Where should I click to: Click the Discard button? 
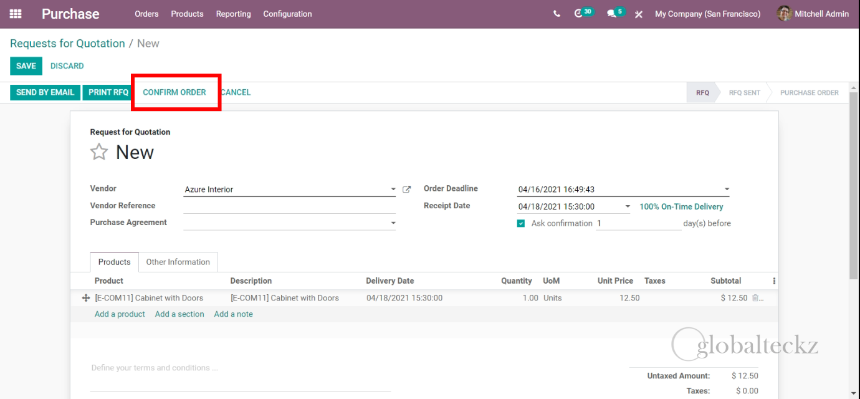point(67,66)
